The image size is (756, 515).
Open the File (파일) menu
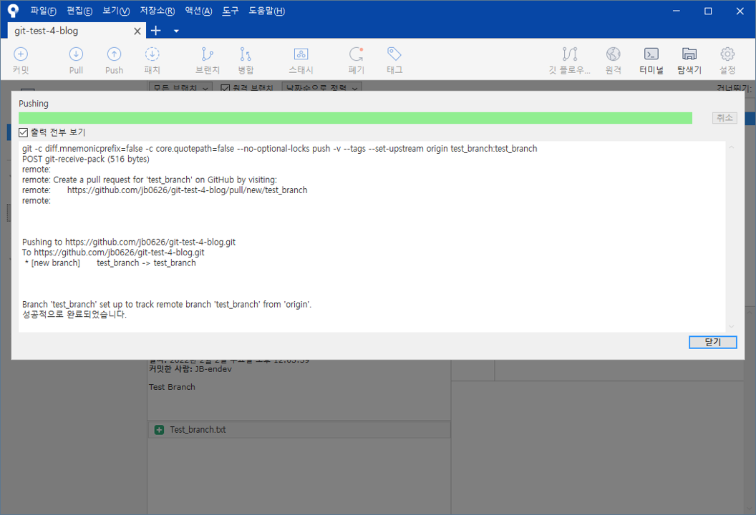44,11
